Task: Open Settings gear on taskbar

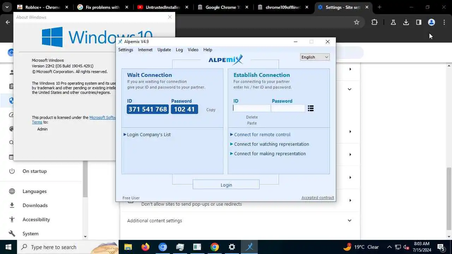Action: click(232, 247)
